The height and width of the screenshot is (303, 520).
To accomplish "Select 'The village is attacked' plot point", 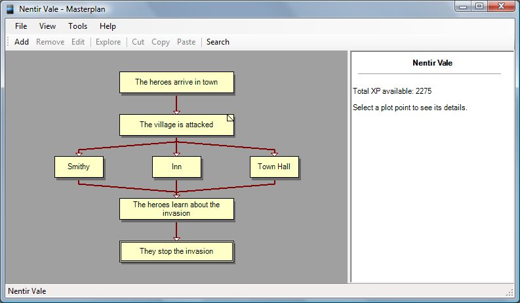I will click(x=175, y=125).
